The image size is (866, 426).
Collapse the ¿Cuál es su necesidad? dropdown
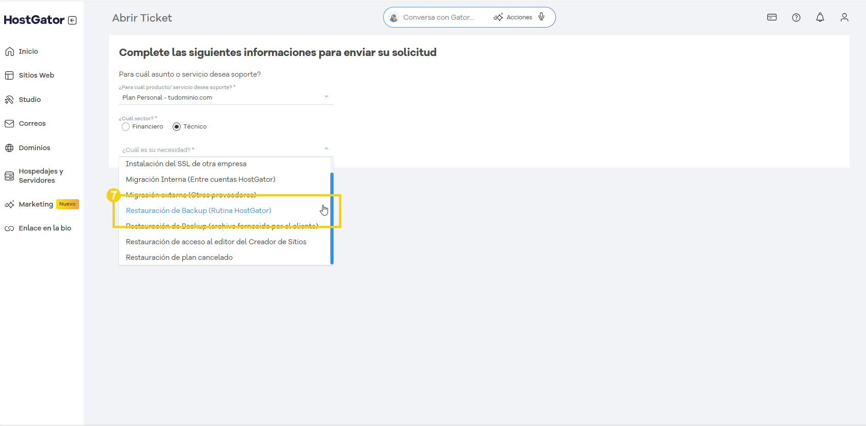point(326,148)
